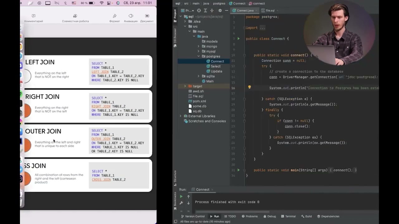Open the Комментарий tool in Keynote toolbar

point(34,18)
